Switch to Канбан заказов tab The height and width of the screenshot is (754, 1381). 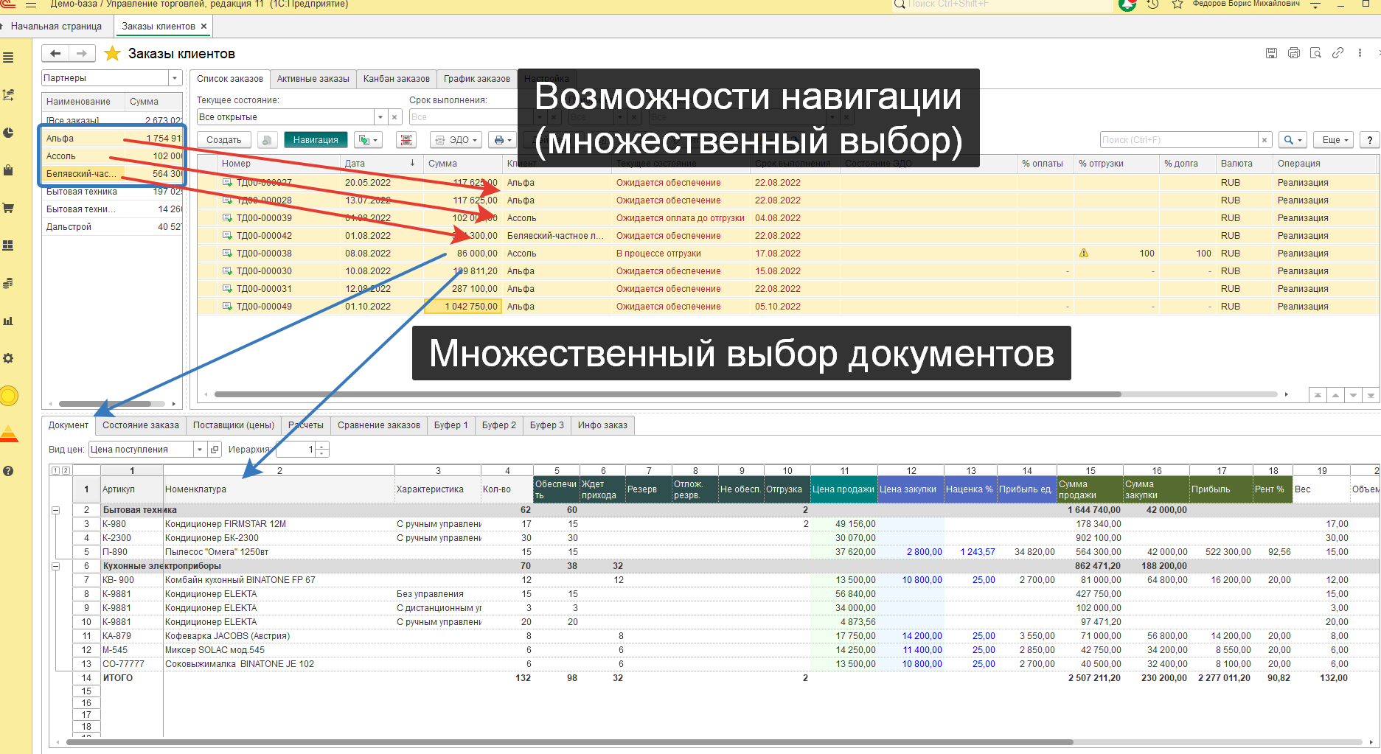click(397, 79)
